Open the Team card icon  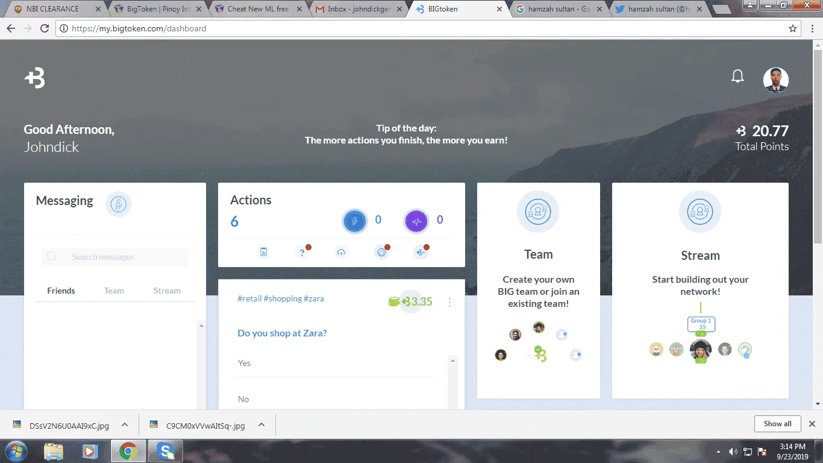pos(538,212)
